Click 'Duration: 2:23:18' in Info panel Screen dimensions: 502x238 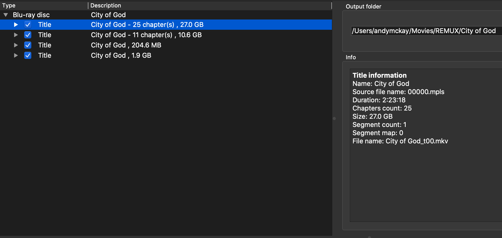coord(379,100)
